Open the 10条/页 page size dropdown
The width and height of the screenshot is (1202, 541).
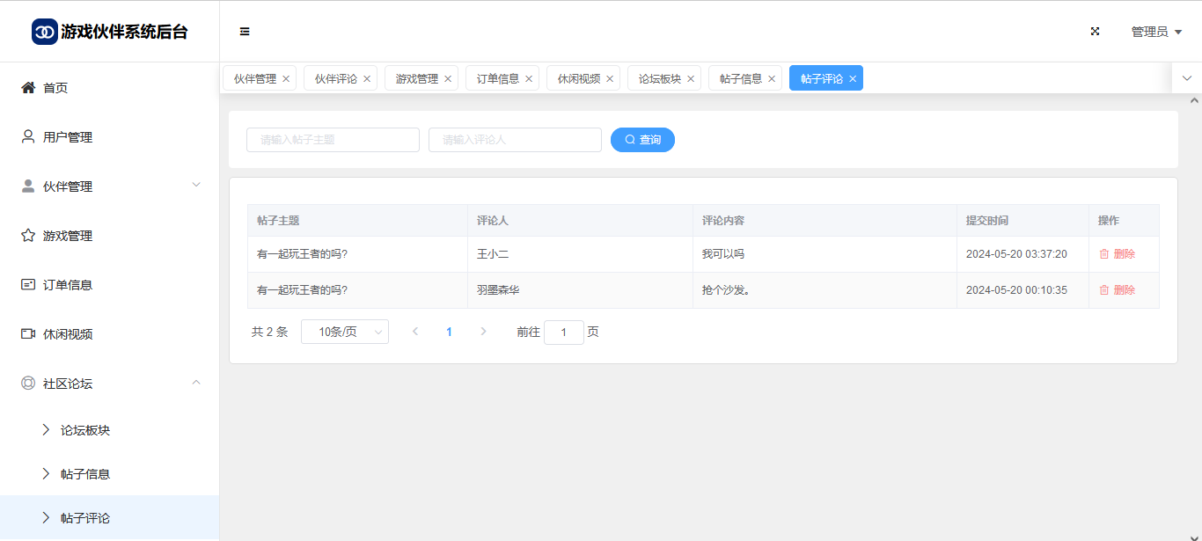(344, 332)
